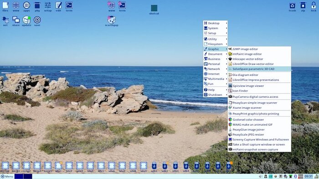The width and height of the screenshot is (319, 179).
Task: Select SolveSpace parametric 3D CAD
Action: coord(259,69)
